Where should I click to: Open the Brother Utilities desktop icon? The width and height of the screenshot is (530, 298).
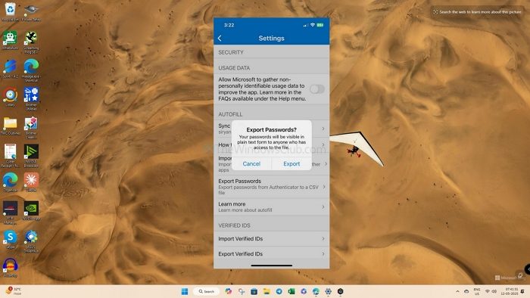pyautogui.click(x=31, y=99)
